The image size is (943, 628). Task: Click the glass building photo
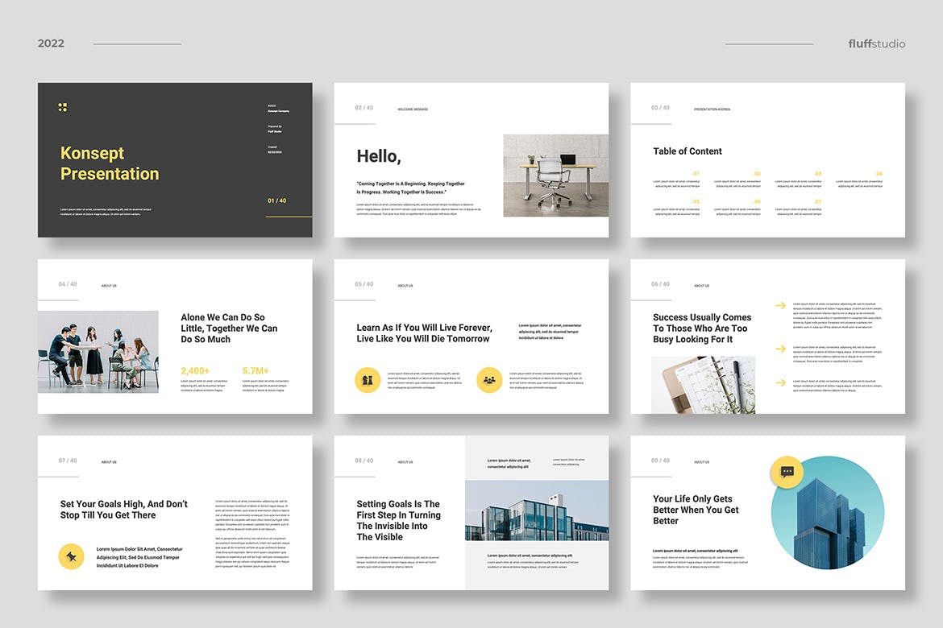coord(537,510)
